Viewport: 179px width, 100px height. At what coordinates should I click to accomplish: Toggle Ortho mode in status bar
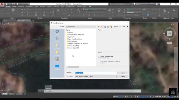pyautogui.click(x=128, y=97)
